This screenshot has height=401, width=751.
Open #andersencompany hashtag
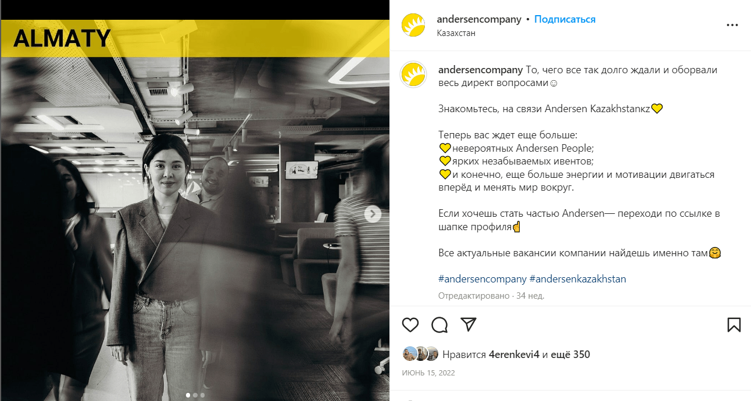coord(482,279)
